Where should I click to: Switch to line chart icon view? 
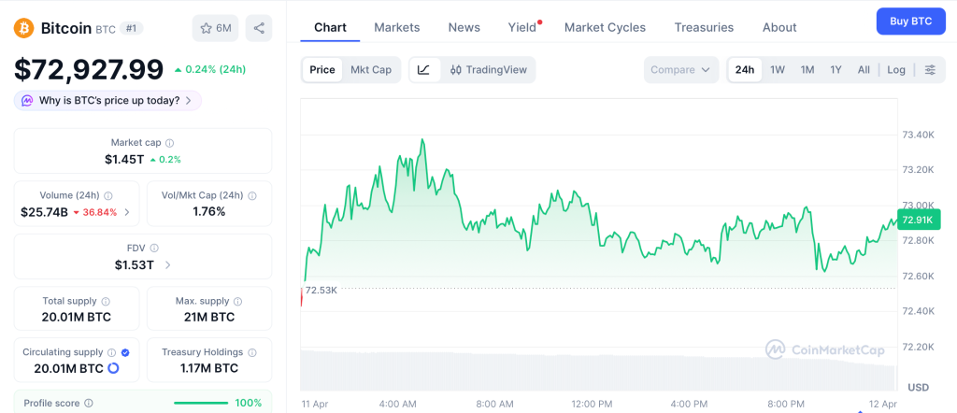[423, 70]
